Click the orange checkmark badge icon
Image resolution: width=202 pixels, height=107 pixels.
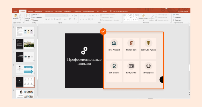click(103, 32)
